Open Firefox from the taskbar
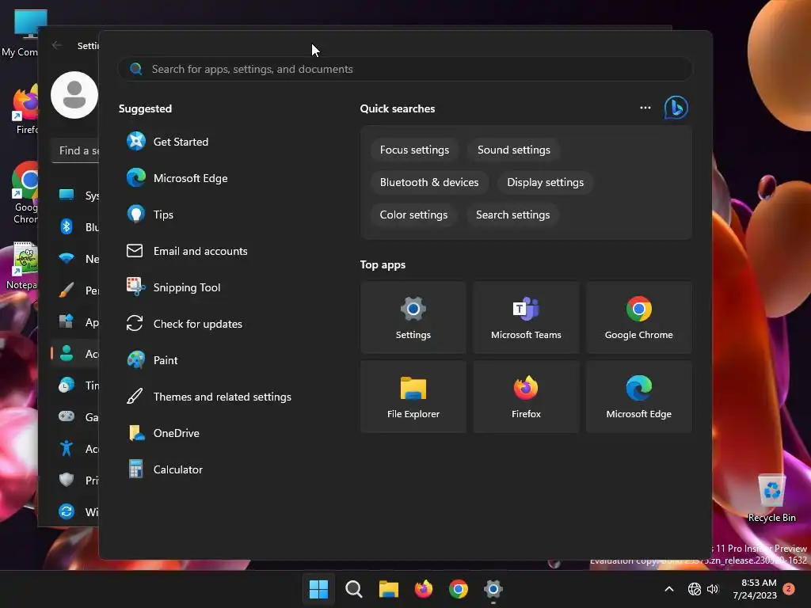Image resolution: width=811 pixels, height=608 pixels. click(424, 589)
